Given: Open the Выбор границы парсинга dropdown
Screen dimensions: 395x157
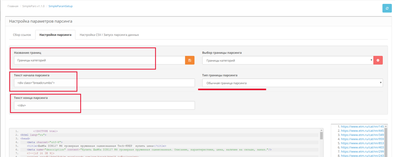Looking at the screenshot, I should [x=288, y=61].
